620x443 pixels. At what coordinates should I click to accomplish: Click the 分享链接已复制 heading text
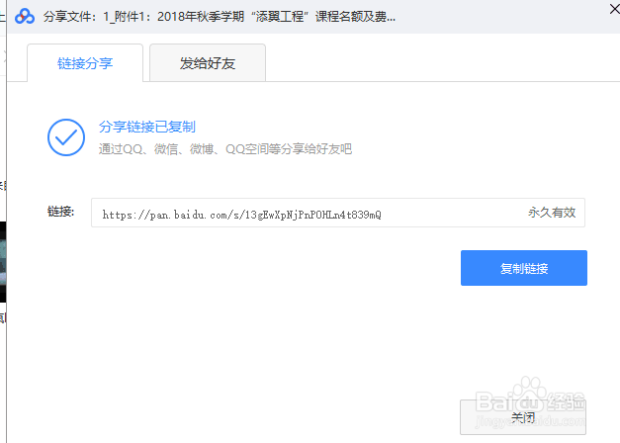[x=147, y=127]
